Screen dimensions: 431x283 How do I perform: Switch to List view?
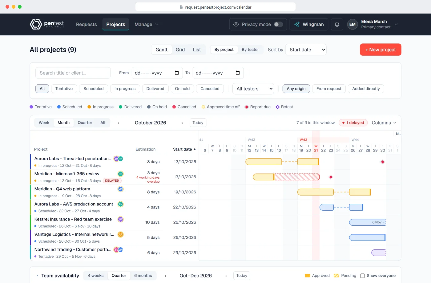pyautogui.click(x=197, y=50)
